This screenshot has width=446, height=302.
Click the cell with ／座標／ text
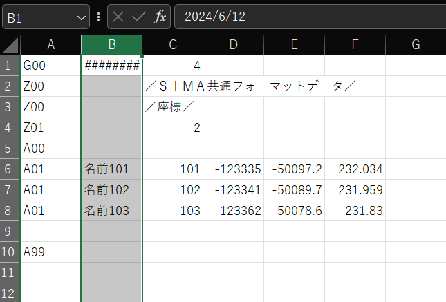tap(173, 106)
